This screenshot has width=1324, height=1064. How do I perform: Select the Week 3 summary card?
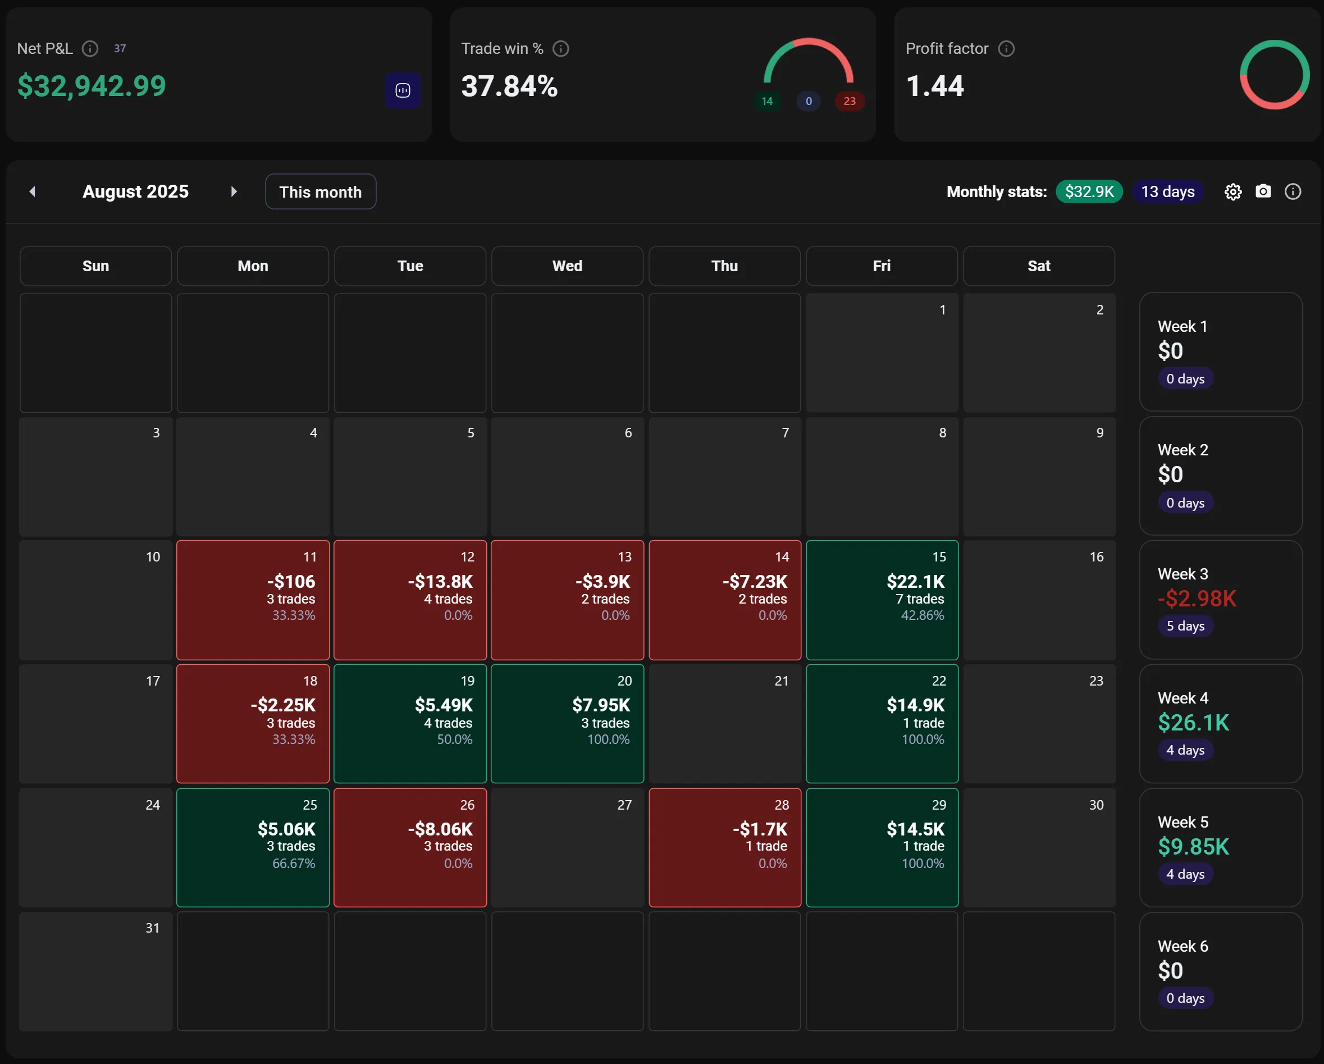click(1220, 599)
